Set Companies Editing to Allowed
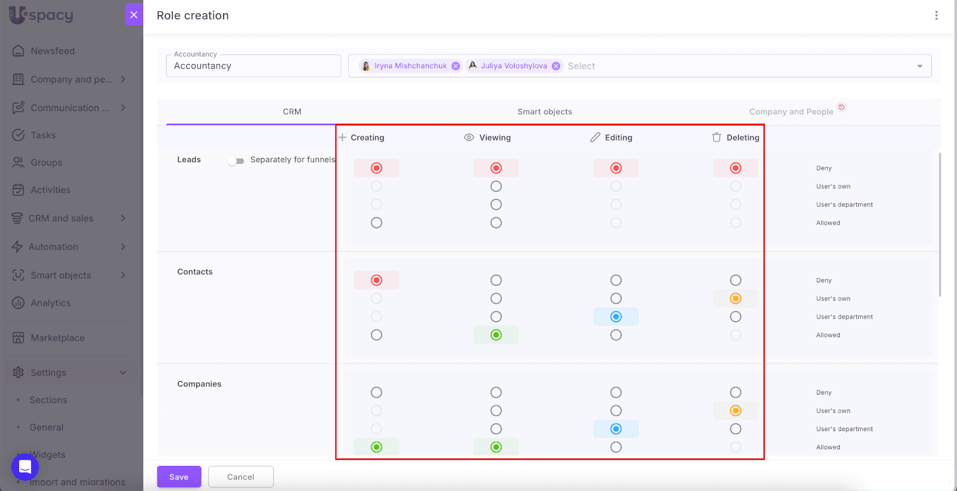 [x=615, y=447]
